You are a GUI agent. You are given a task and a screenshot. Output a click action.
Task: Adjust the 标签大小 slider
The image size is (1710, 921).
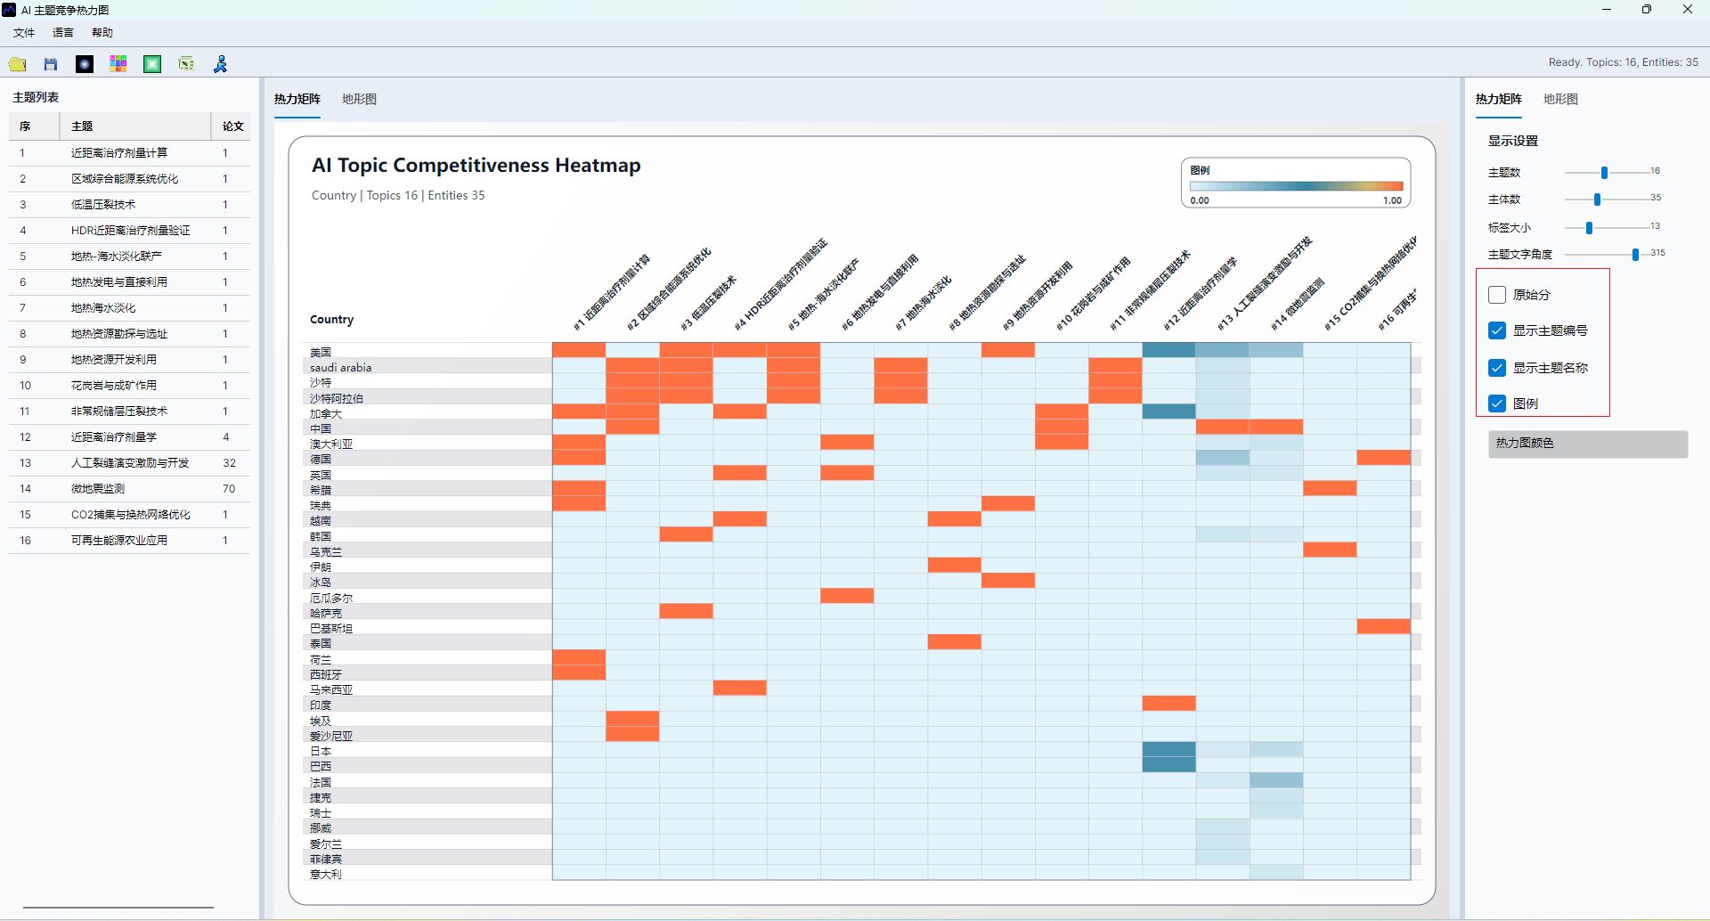tap(1589, 228)
